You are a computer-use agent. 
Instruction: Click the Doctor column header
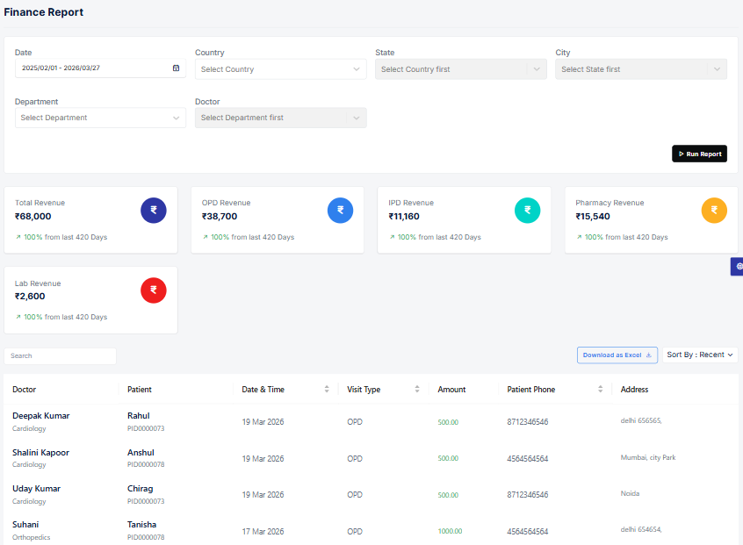25,390
